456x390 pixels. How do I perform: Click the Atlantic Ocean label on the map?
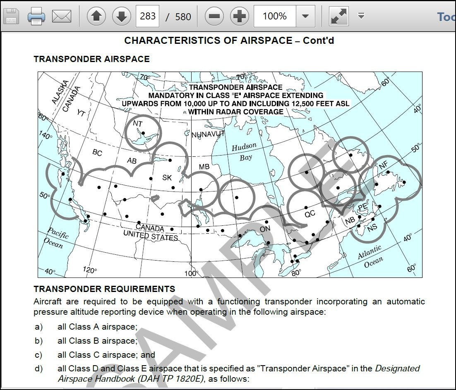[370, 257]
